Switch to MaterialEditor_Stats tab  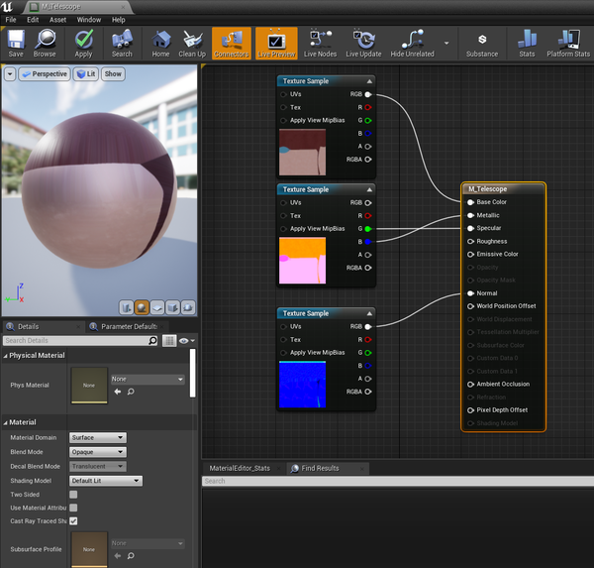[x=240, y=468]
